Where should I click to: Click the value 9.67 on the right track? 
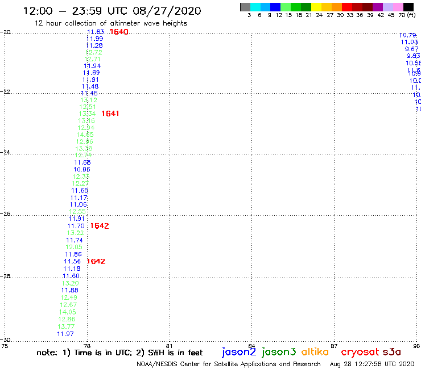411,49
